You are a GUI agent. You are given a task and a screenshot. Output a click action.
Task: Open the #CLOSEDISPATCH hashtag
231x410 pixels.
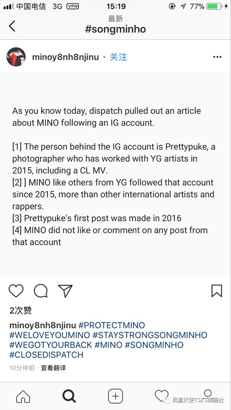click(46, 354)
